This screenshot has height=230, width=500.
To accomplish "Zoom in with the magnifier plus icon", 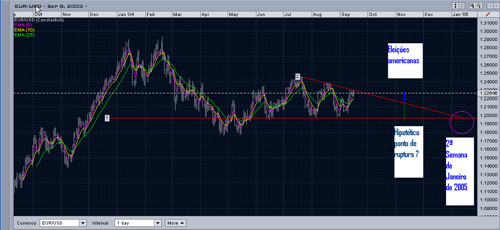I will click(472, 6).
